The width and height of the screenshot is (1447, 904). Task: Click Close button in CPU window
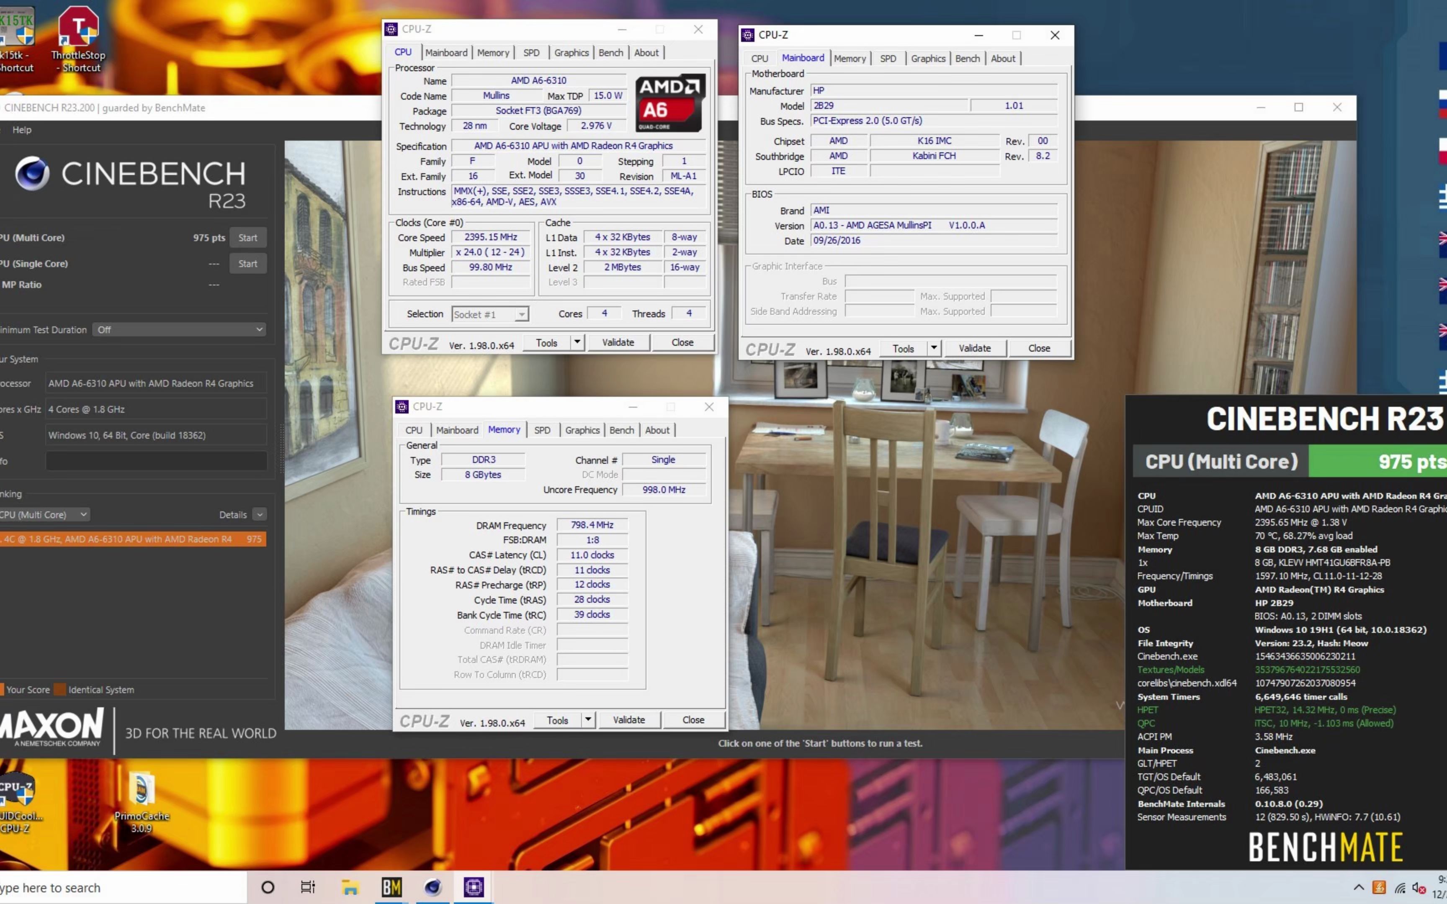(x=682, y=343)
